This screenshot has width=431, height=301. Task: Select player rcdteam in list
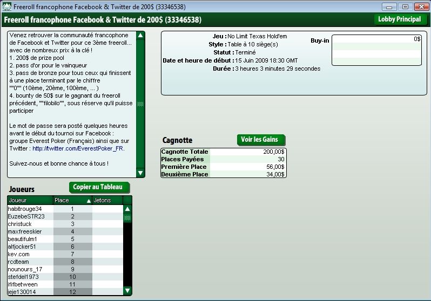pyautogui.click(x=65, y=262)
